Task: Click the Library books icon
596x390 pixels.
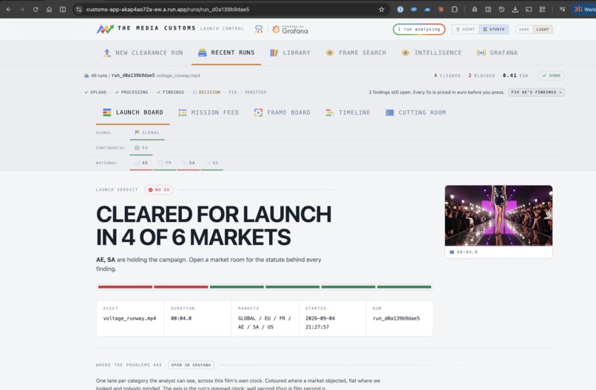Action: tap(274, 53)
